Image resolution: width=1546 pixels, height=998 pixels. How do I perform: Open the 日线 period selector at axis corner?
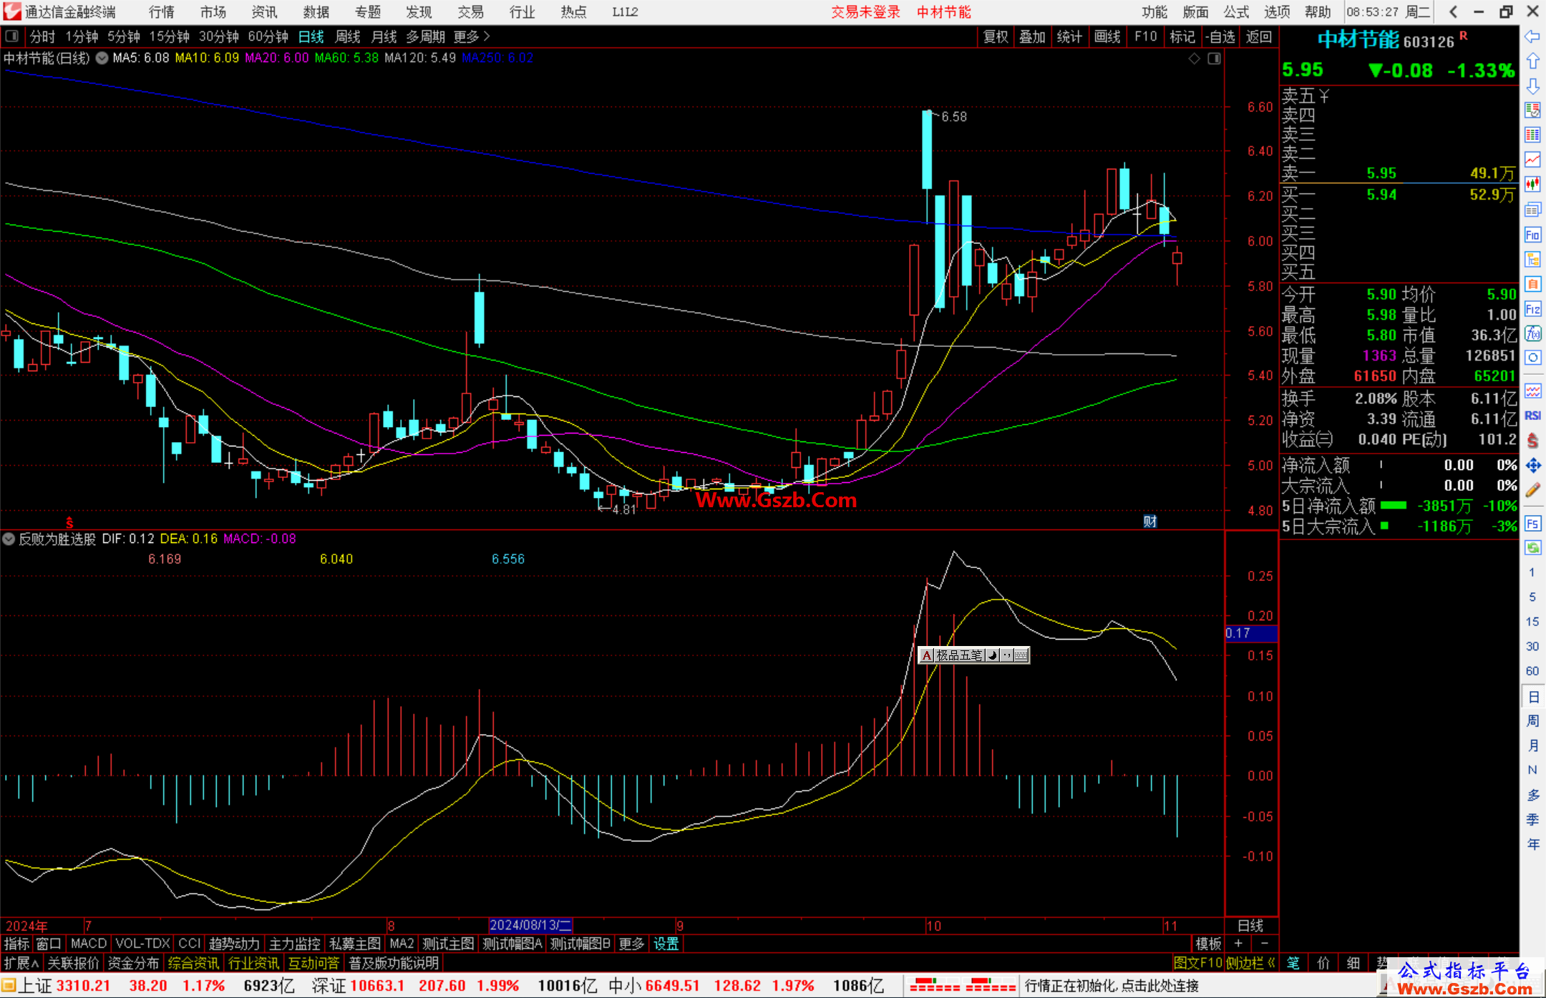(1250, 926)
